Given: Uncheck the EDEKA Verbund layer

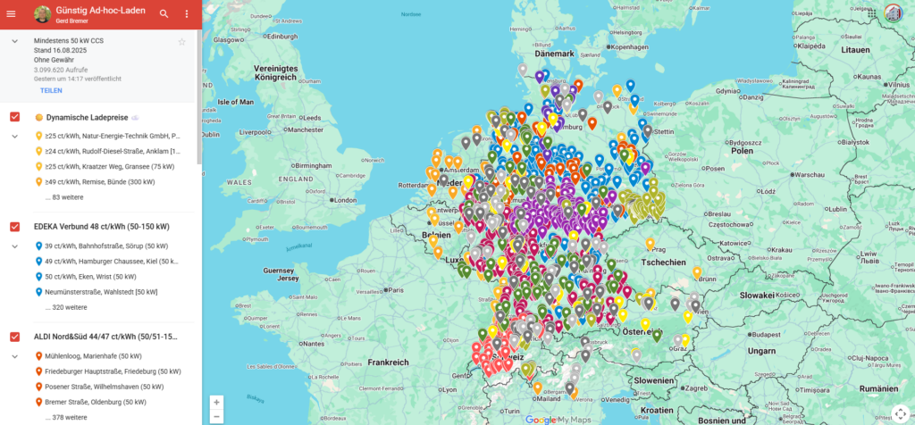Looking at the screenshot, I should (x=14, y=227).
